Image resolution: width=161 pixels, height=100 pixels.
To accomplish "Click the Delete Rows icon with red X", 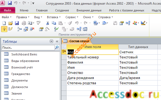I will tap(32, 29).
